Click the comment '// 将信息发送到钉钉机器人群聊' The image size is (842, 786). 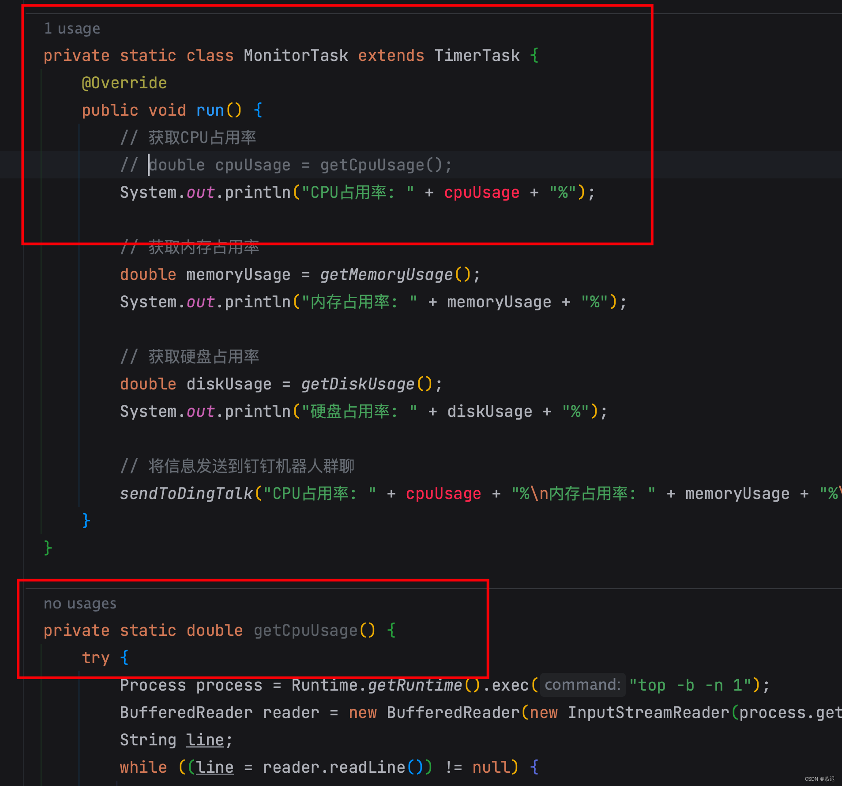click(237, 466)
